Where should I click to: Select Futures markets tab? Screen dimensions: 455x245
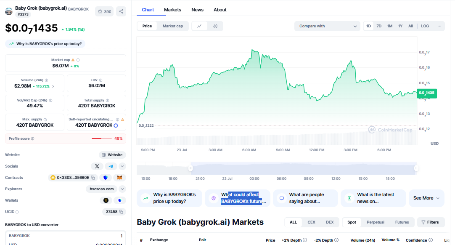pyautogui.click(x=402, y=222)
